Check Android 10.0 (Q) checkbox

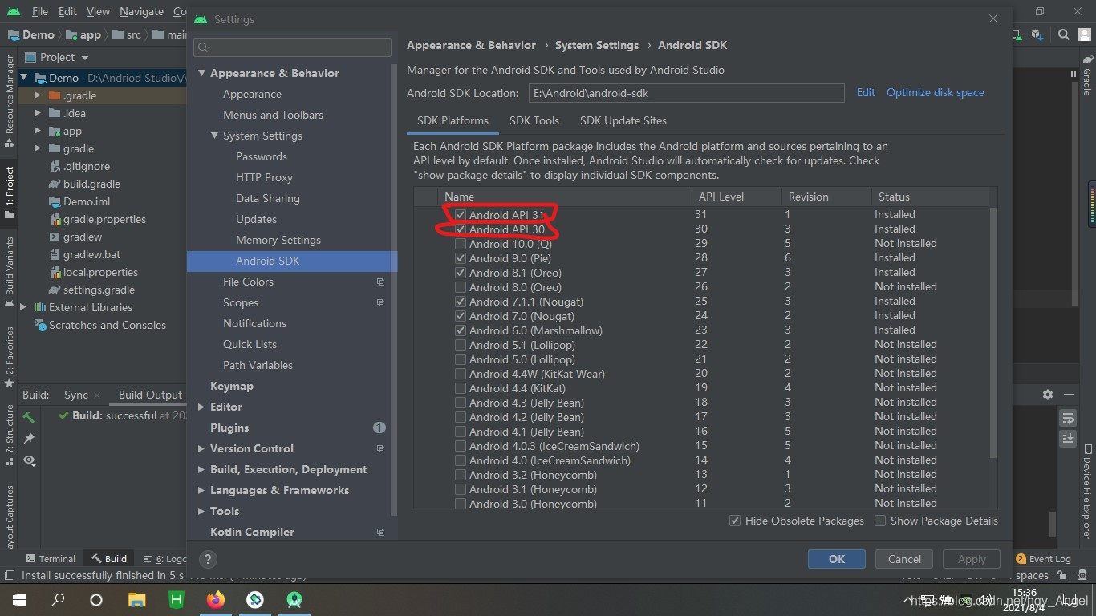(x=461, y=244)
